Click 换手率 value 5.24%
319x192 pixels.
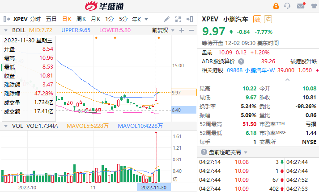(x=248, y=106)
